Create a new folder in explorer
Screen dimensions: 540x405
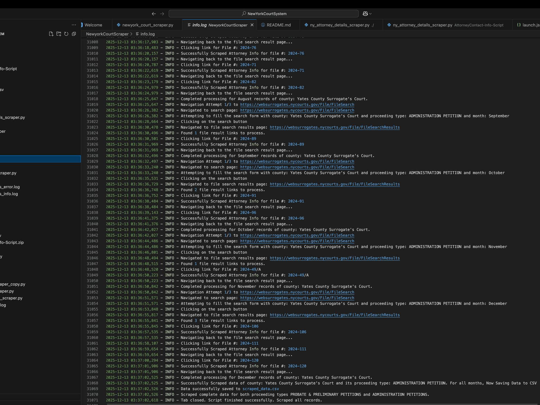[58, 34]
